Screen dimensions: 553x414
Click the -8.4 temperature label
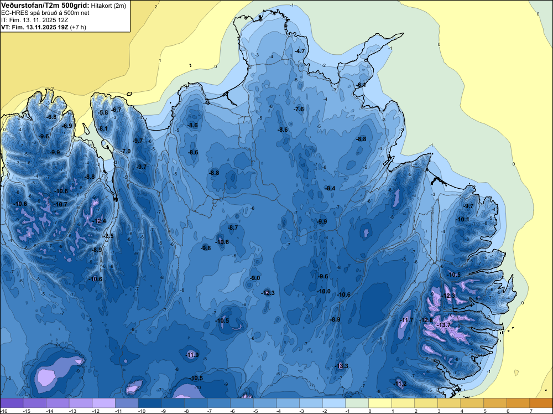[330, 189]
